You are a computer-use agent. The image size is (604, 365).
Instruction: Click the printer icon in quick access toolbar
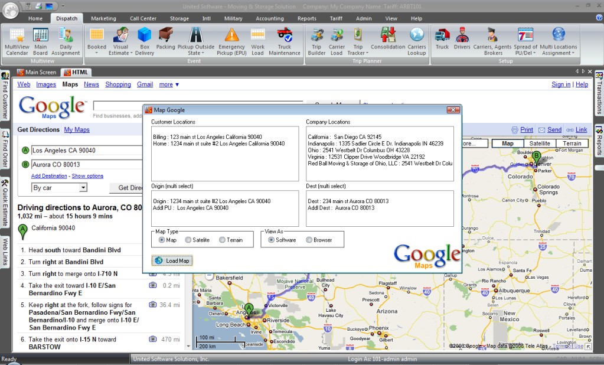click(38, 6)
